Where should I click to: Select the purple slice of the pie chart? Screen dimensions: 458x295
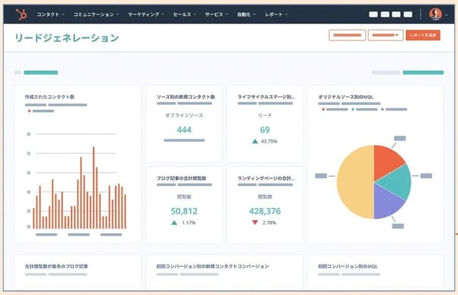pyautogui.click(x=385, y=203)
